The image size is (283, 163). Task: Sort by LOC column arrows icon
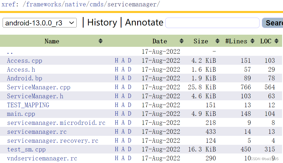pos(277,41)
